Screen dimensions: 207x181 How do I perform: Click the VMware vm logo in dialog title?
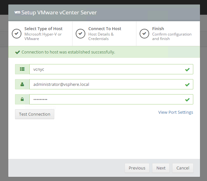point(17,12)
